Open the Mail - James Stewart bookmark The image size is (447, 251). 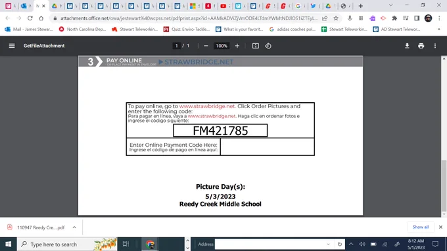[x=29, y=29]
